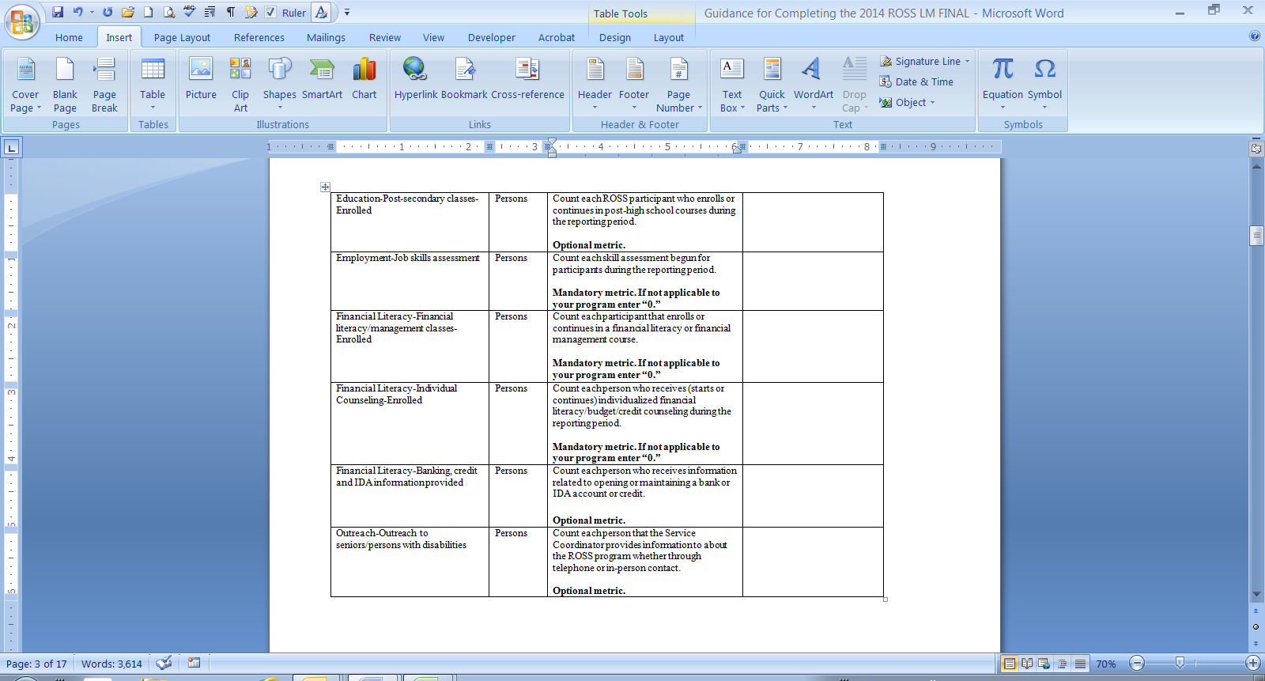The height and width of the screenshot is (681, 1265).
Task: Click the tab stop selector button
Action: [x=11, y=147]
